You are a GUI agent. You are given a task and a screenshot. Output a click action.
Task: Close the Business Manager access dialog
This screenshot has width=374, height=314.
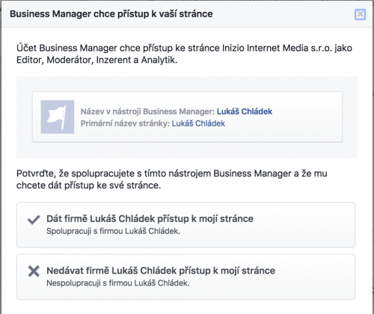click(x=360, y=14)
